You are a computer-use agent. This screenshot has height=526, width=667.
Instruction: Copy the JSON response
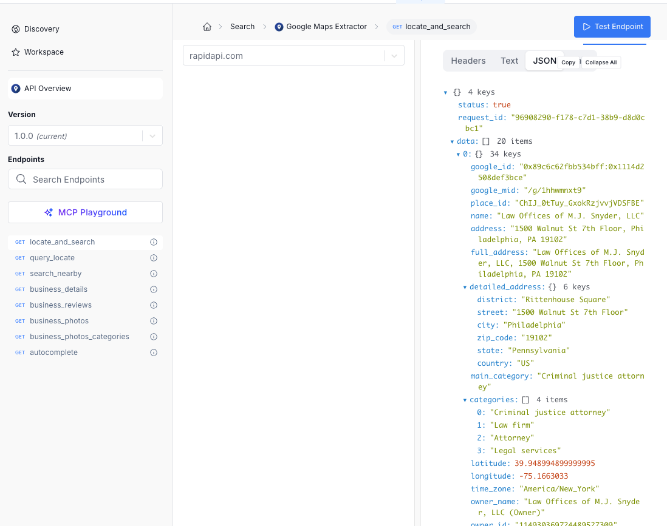pyautogui.click(x=568, y=62)
